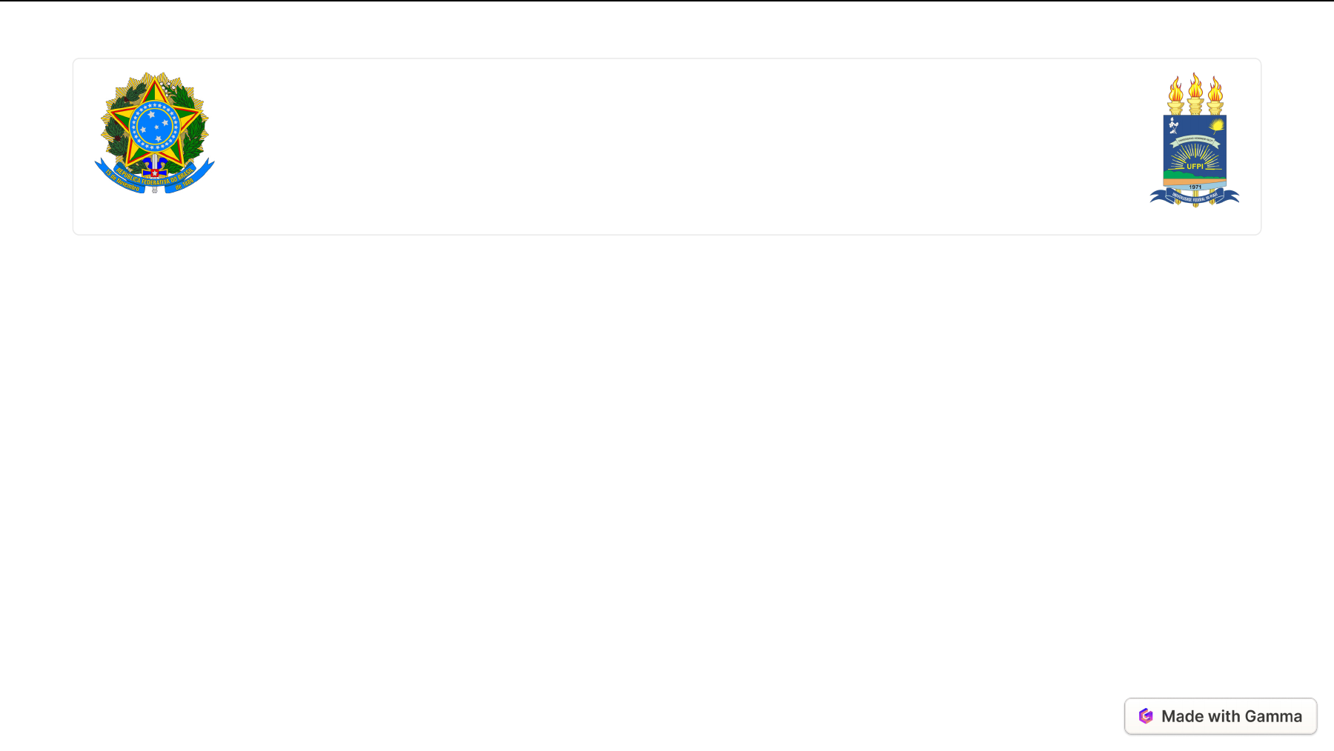Click the empty center of header card
Image resolution: width=1334 pixels, height=751 pixels.
tap(667, 147)
